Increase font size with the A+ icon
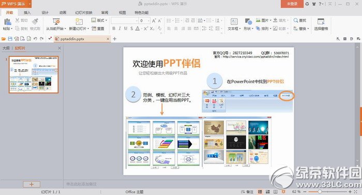Viewport: 362px width, 195px height. 154,21
